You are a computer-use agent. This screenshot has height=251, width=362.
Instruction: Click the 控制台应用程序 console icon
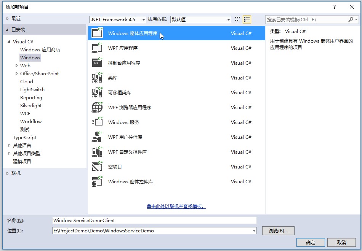tap(97, 63)
